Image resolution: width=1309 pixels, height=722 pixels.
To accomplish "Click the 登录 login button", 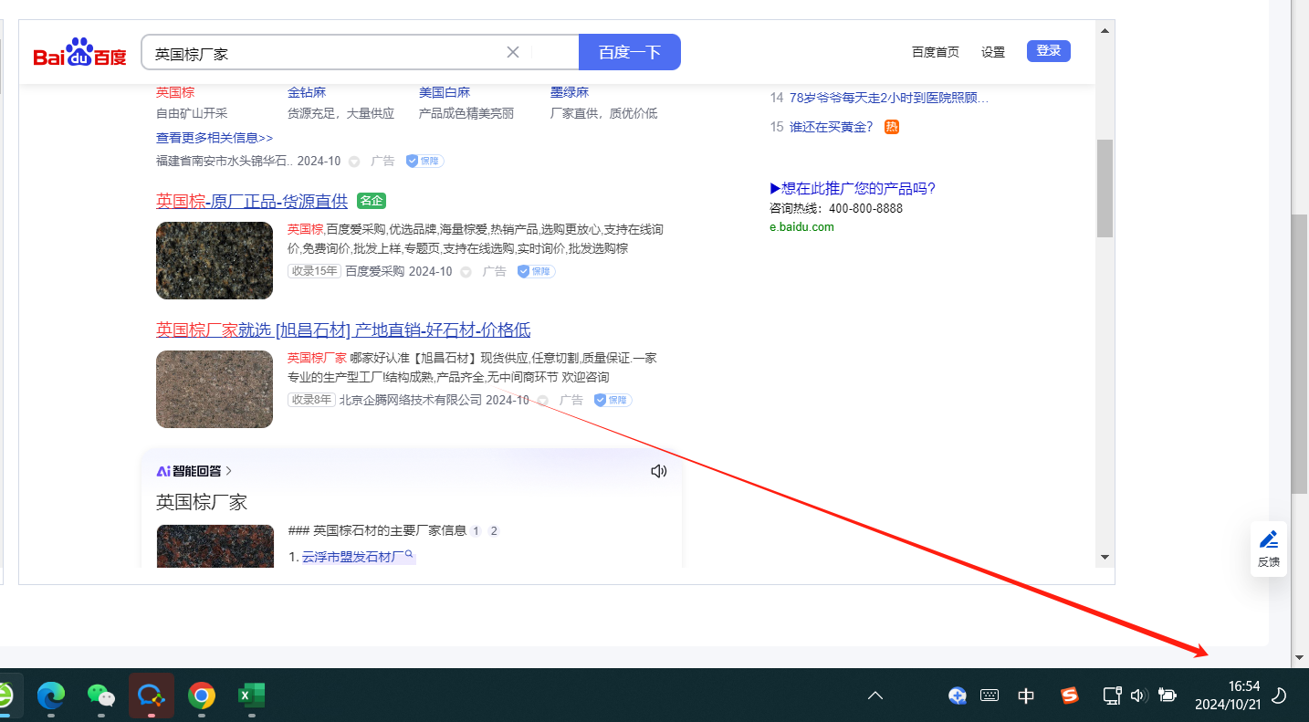I will [x=1048, y=51].
